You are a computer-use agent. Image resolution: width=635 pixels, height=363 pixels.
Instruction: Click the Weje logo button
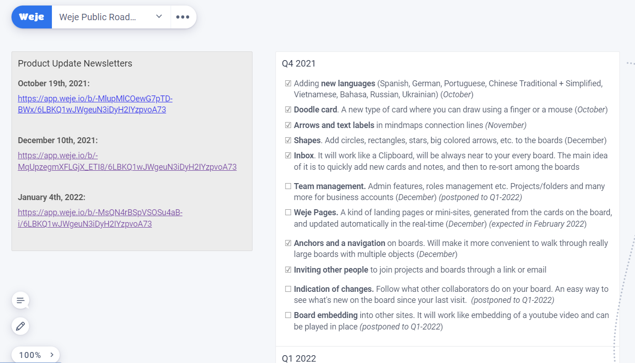(32, 17)
